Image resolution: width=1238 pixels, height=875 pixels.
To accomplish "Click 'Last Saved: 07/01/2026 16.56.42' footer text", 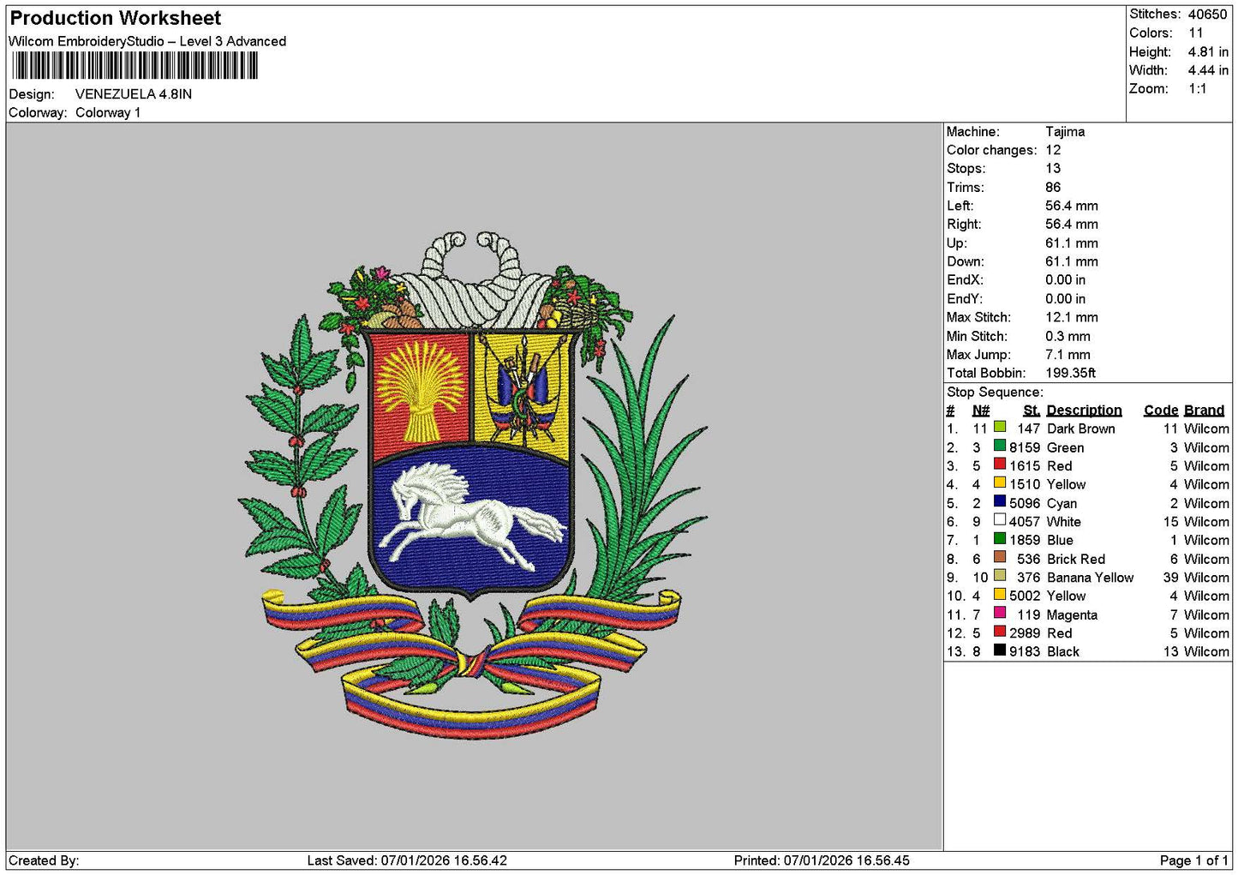I will click(407, 861).
